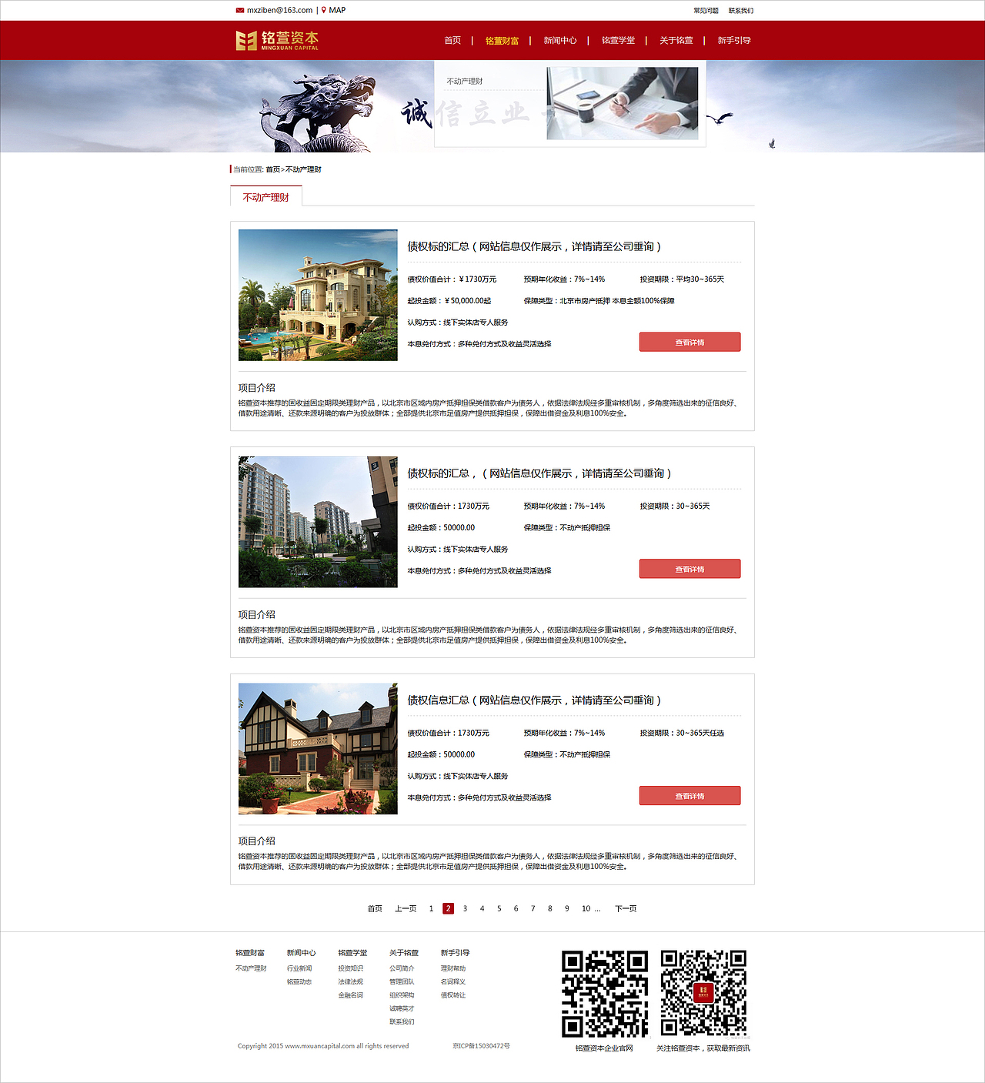Screen dimensions: 985x1083
Task: Click footer link 金融名词
Action: pos(350,995)
